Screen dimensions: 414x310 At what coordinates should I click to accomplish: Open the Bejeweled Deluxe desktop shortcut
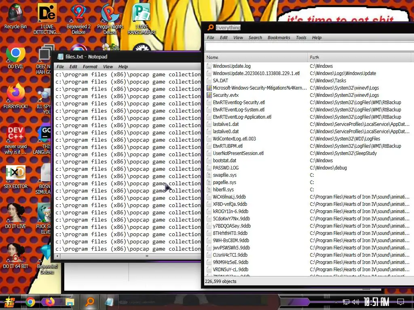(47, 260)
